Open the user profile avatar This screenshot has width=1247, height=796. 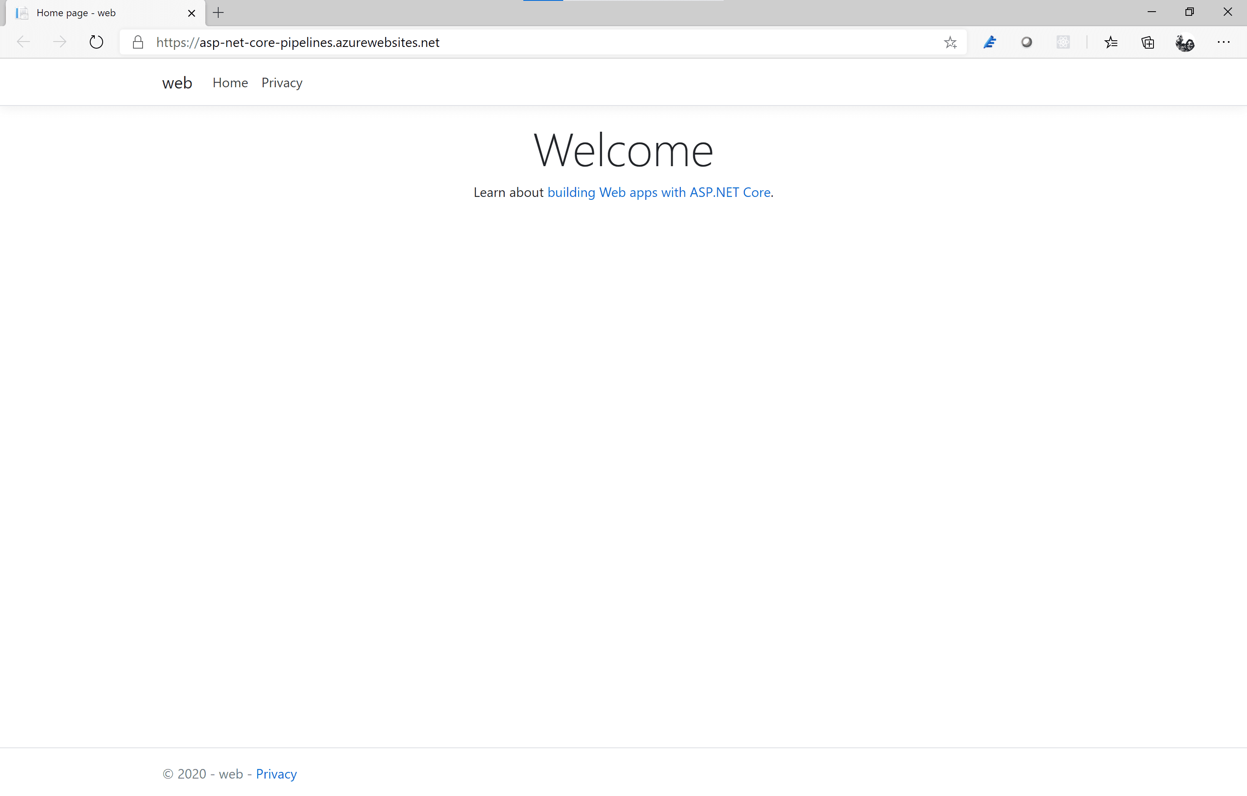(1185, 42)
